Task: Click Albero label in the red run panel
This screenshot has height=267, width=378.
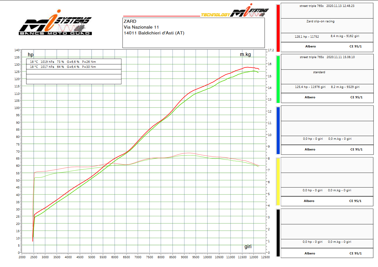Action: (310, 46)
